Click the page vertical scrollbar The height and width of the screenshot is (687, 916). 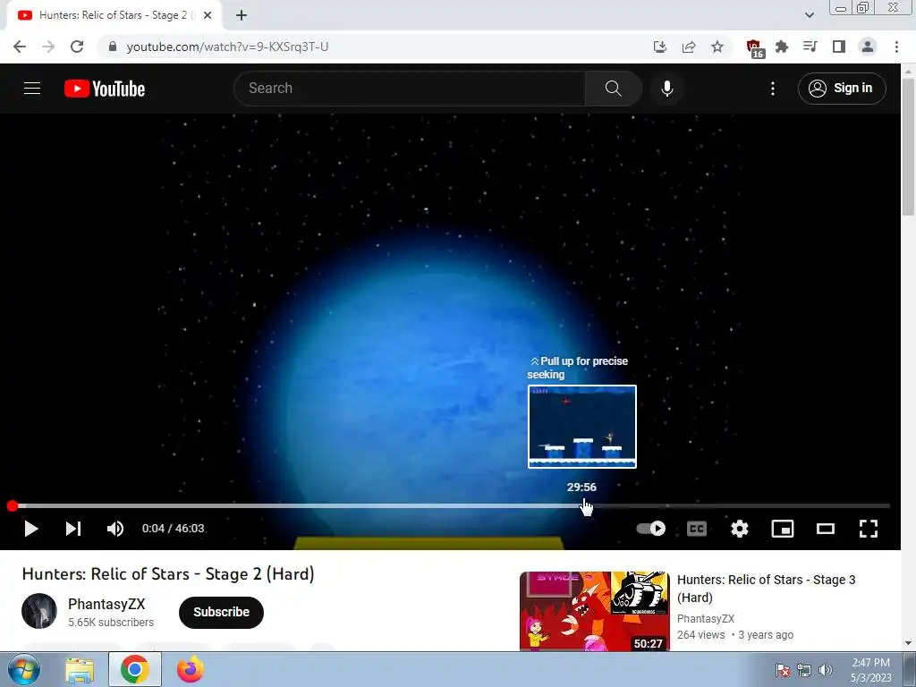(908, 146)
